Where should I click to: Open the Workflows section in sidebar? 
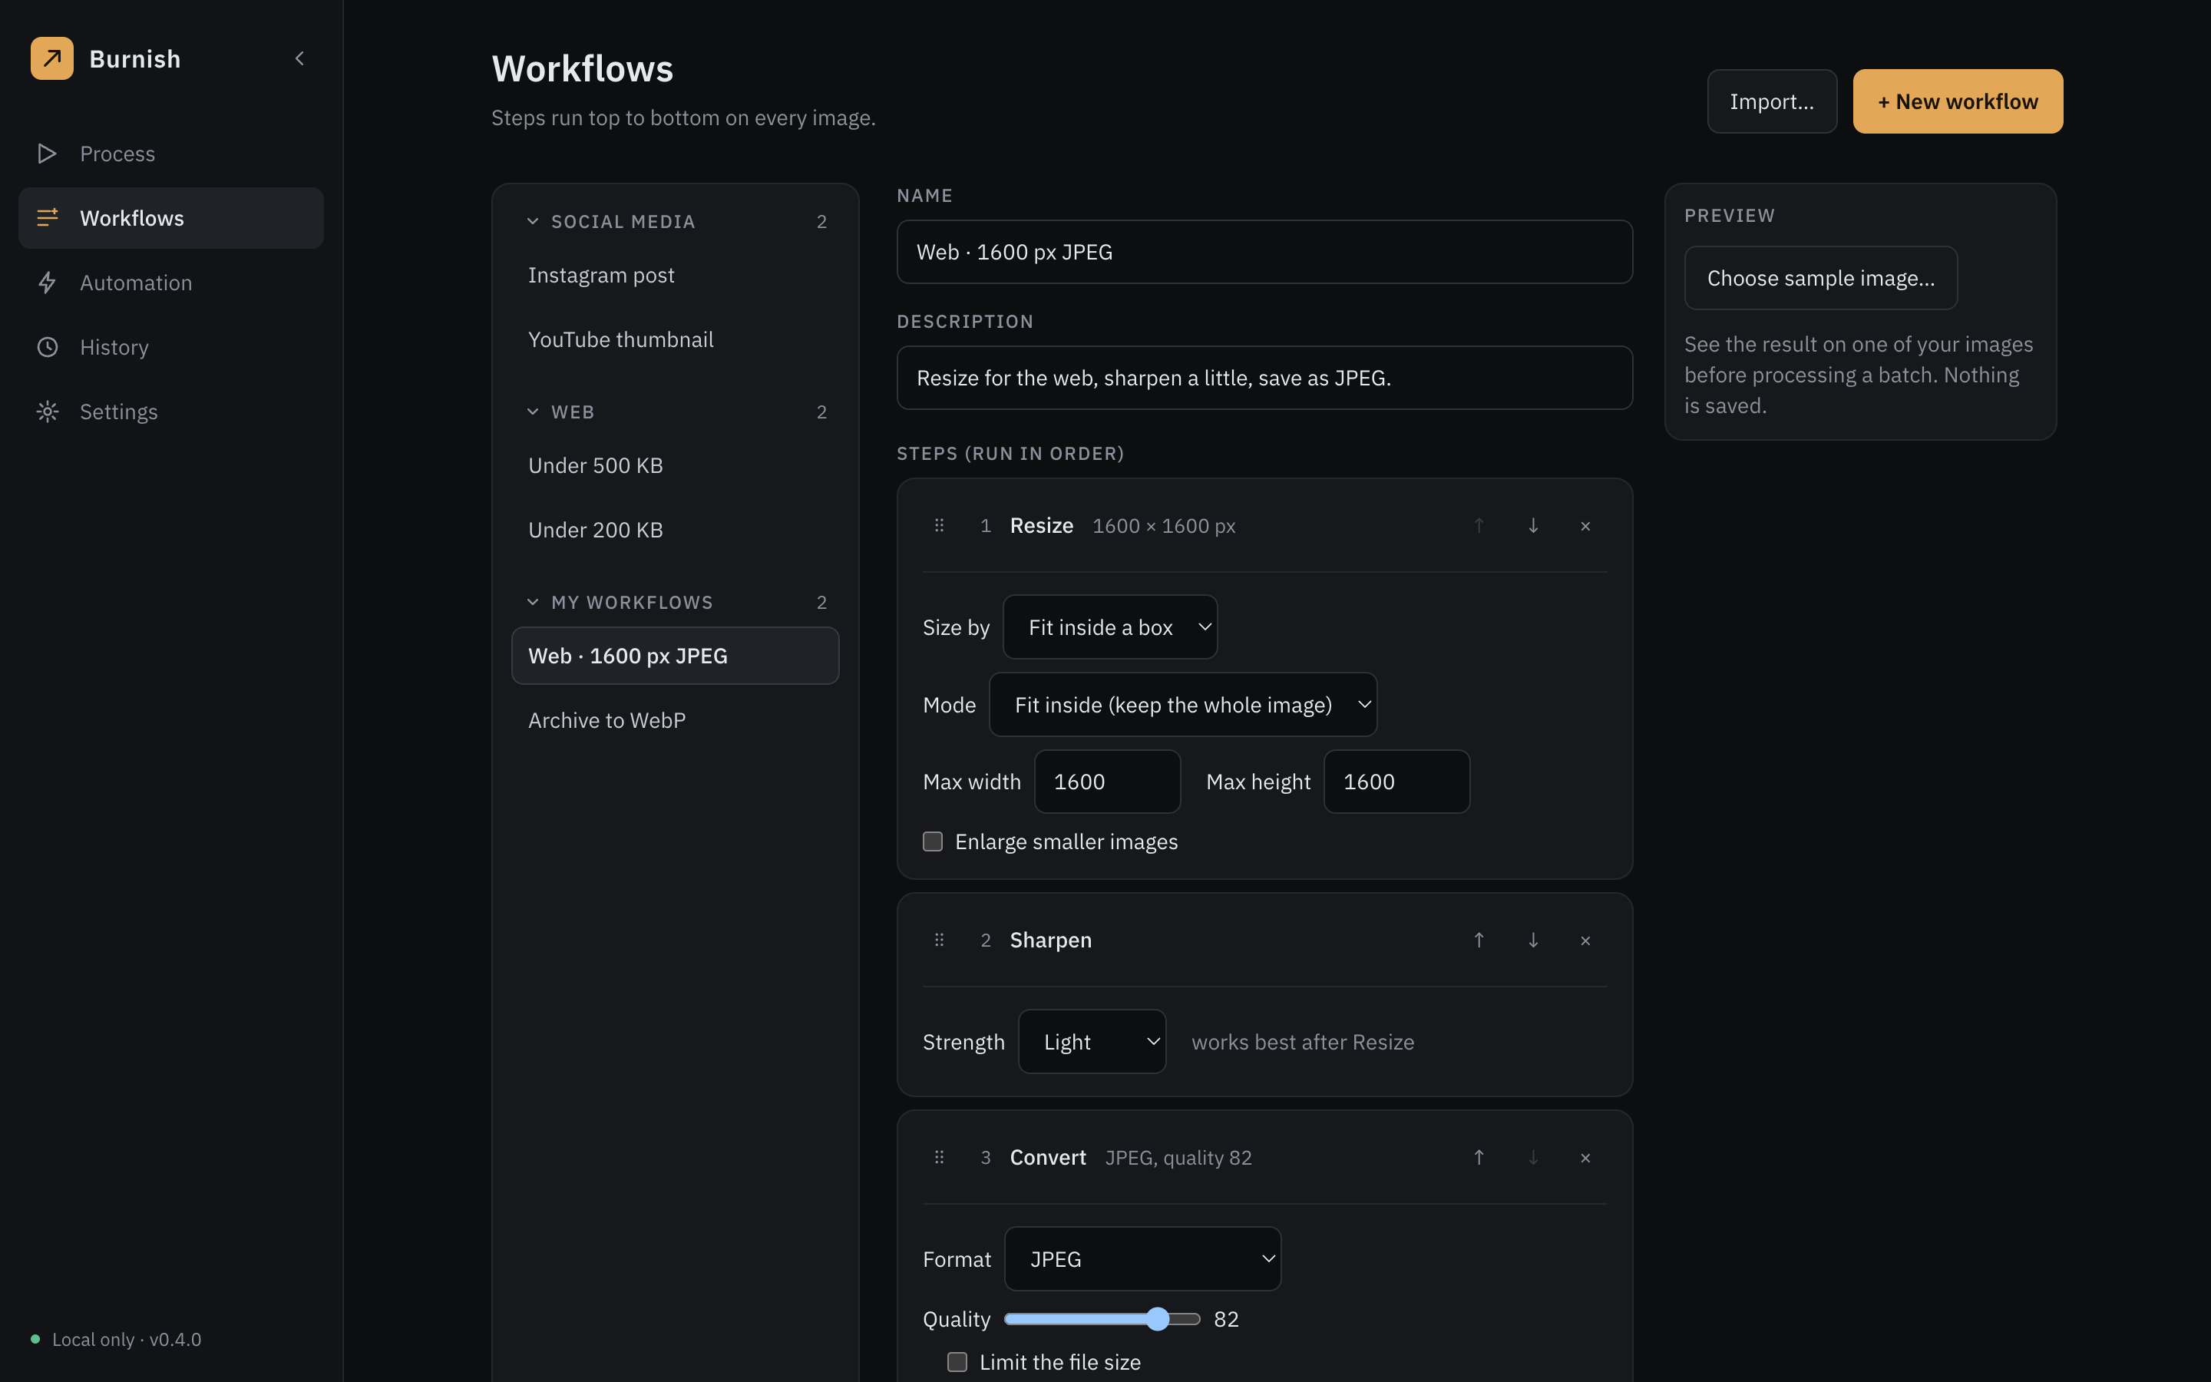[x=171, y=217]
